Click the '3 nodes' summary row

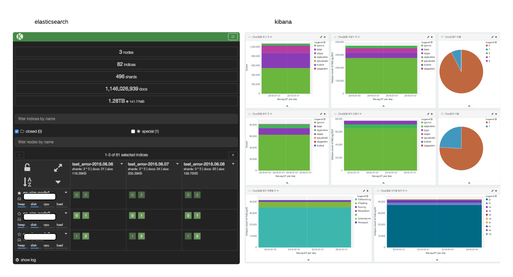coord(126,52)
